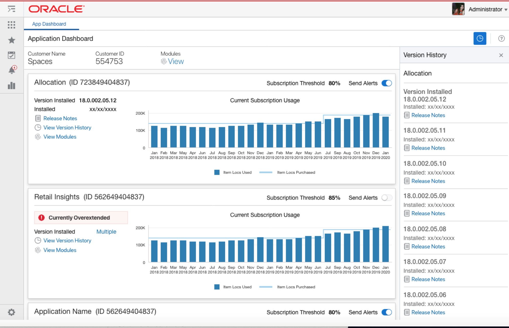Disable Send Alerts for Allocation
The width and height of the screenshot is (509, 328).
[387, 83]
